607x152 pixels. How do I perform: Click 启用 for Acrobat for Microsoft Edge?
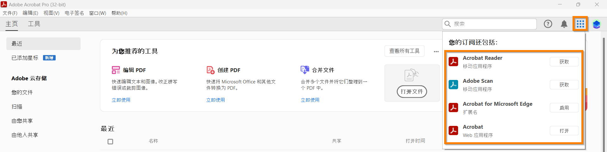564,108
